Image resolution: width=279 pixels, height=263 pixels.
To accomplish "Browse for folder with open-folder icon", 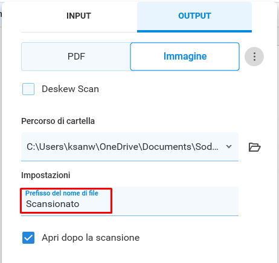I will (x=255, y=147).
